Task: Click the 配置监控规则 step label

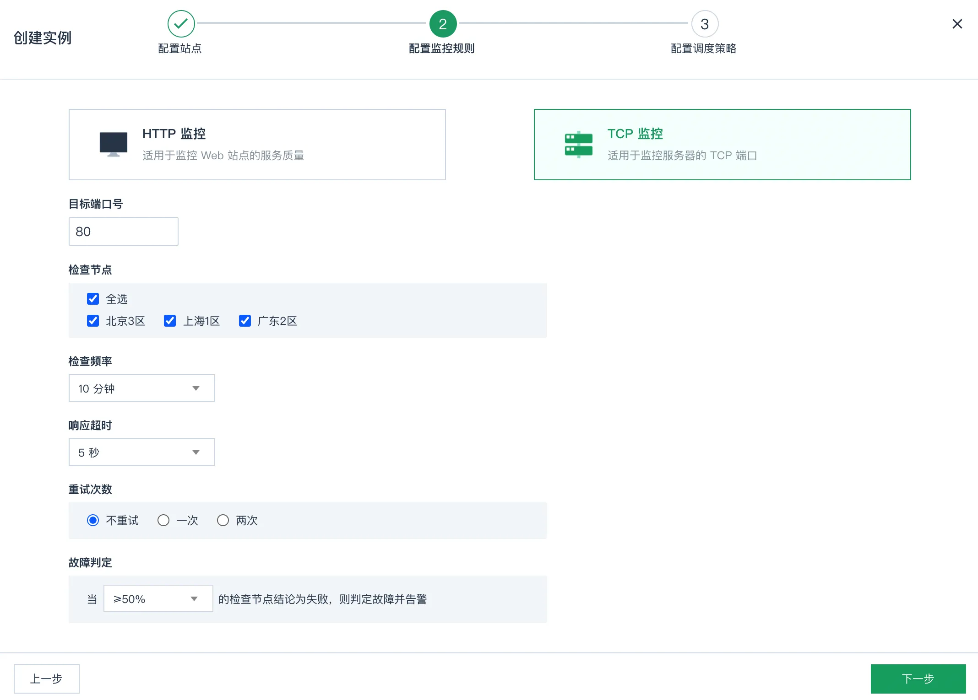Action: click(x=442, y=48)
